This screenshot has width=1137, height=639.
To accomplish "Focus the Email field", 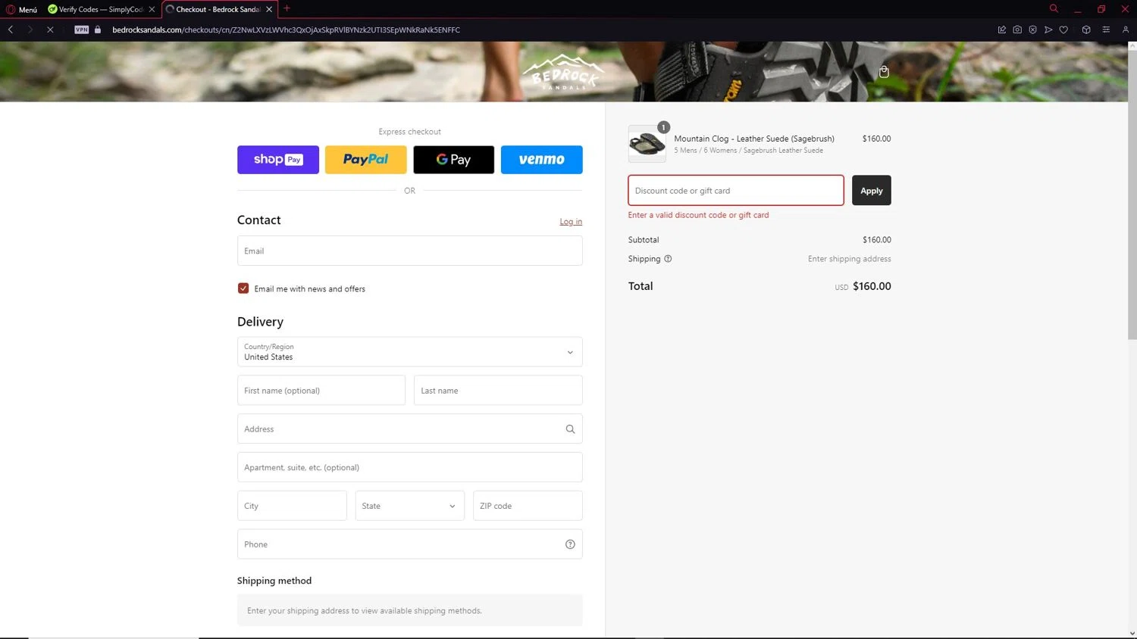I will pyautogui.click(x=410, y=251).
